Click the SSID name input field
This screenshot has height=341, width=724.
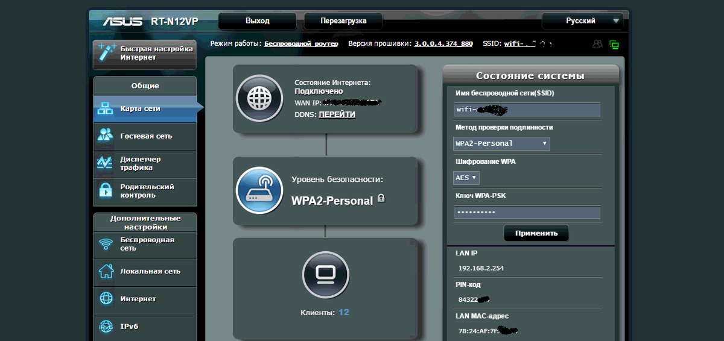pos(527,110)
